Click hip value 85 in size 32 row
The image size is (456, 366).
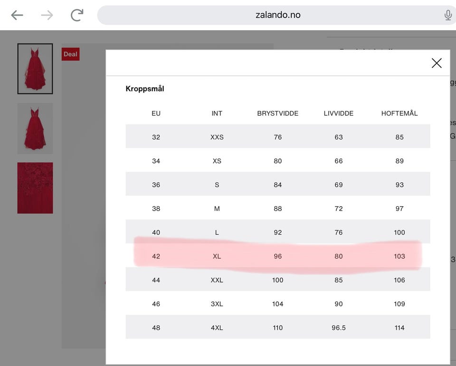tap(399, 137)
